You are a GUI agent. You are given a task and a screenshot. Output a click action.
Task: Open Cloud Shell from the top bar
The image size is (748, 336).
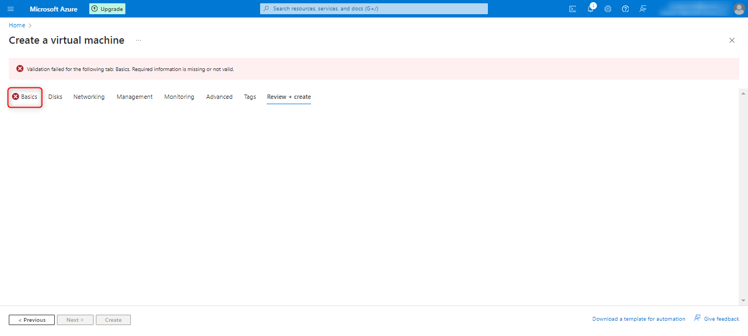573,9
